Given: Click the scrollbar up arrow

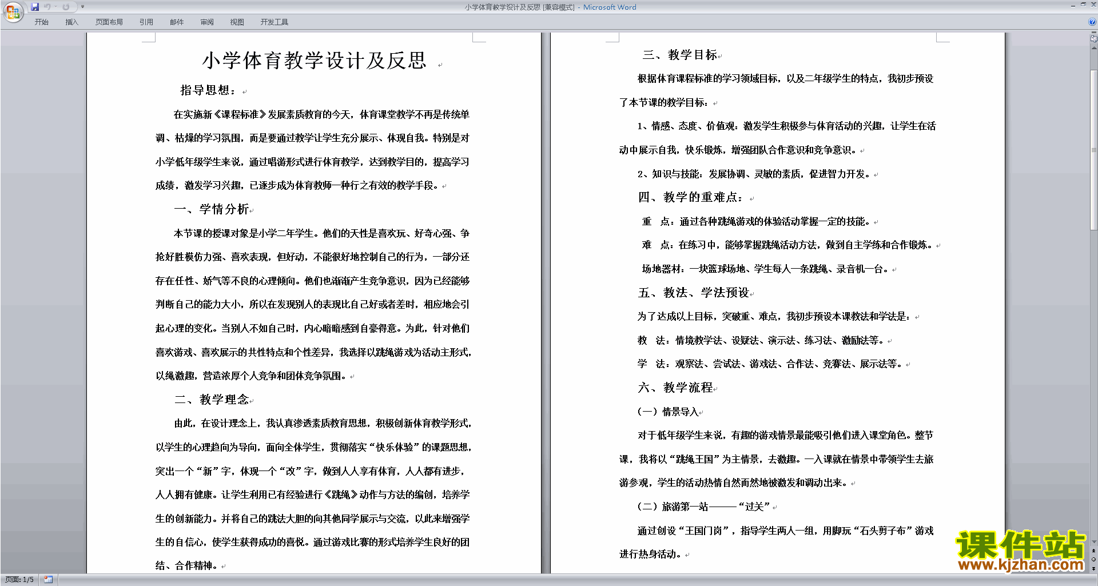Looking at the screenshot, I should (x=1093, y=48).
